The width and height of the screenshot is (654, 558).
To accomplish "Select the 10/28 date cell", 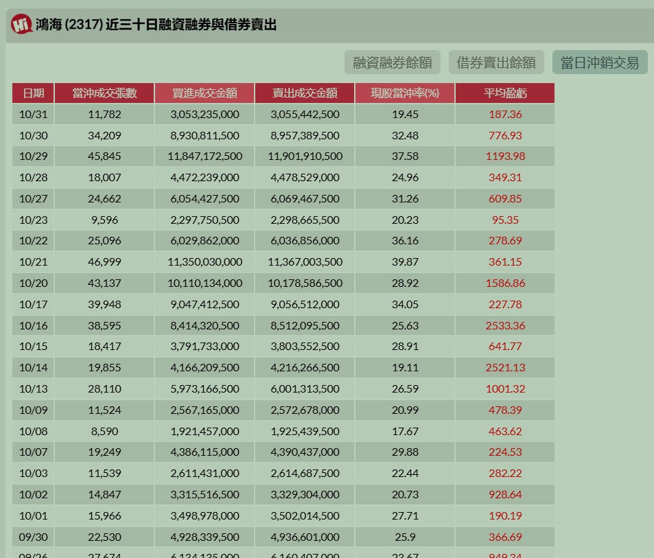I will (x=34, y=178).
